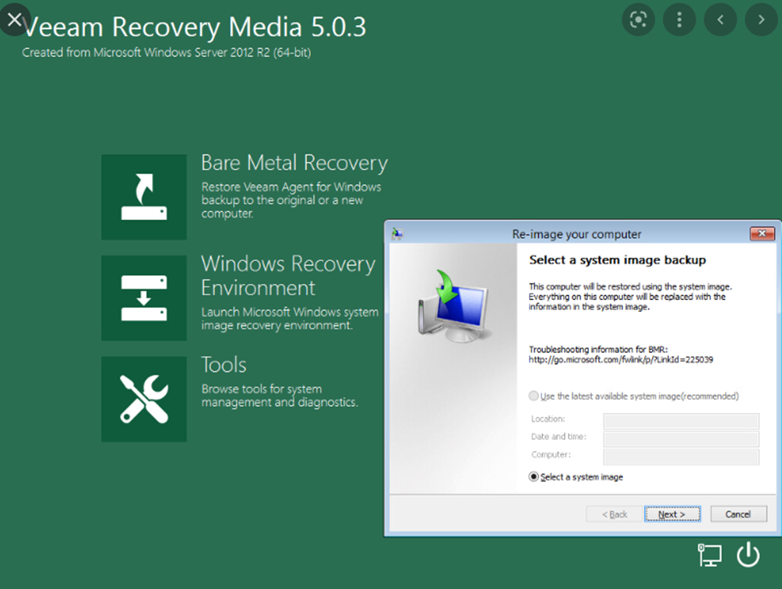Open Bare Metal Recovery tile icon
This screenshot has height=589, width=782.
[144, 197]
